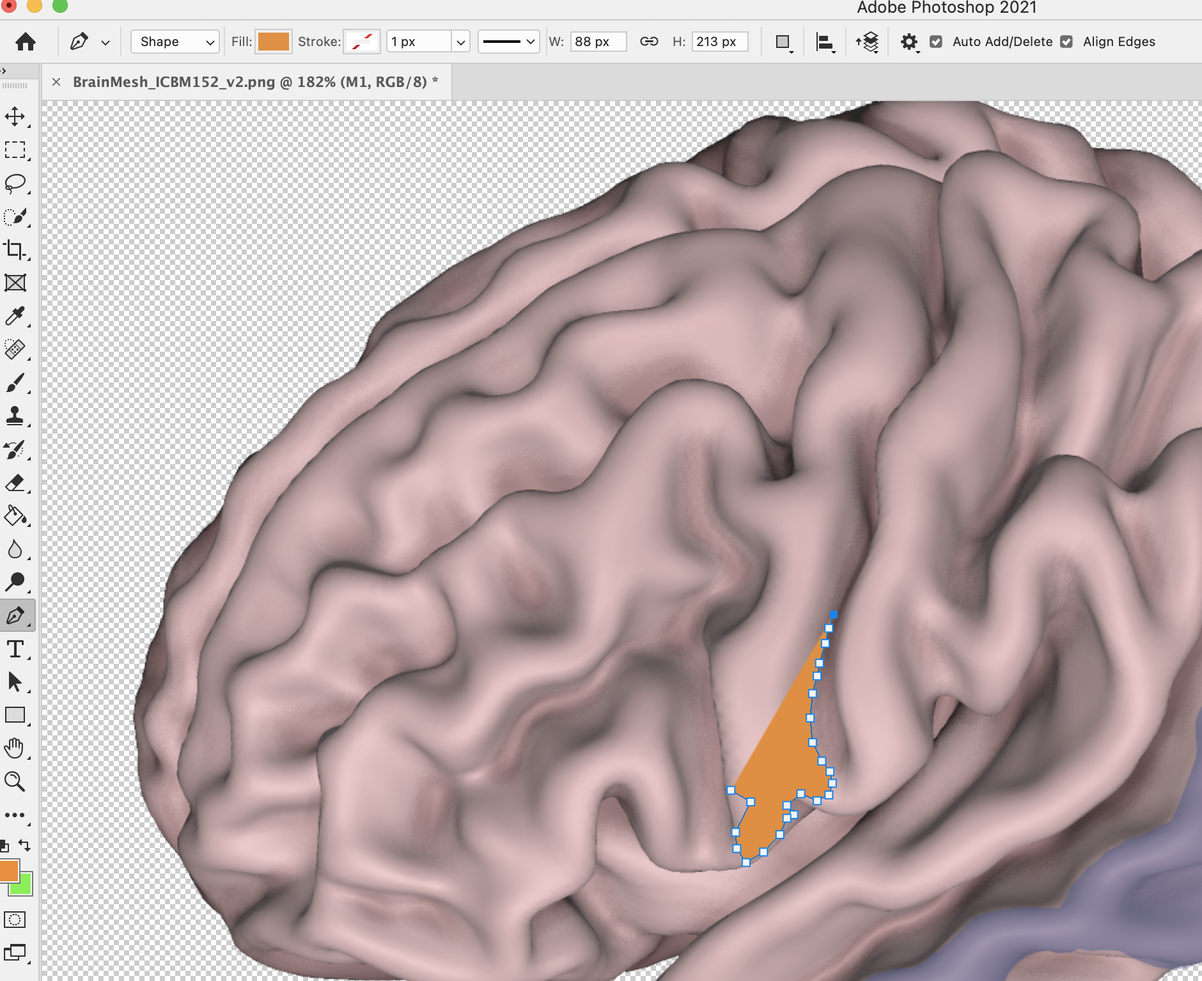1202x981 pixels.
Task: Select the Rectangle shape tool
Action: pos(15,715)
